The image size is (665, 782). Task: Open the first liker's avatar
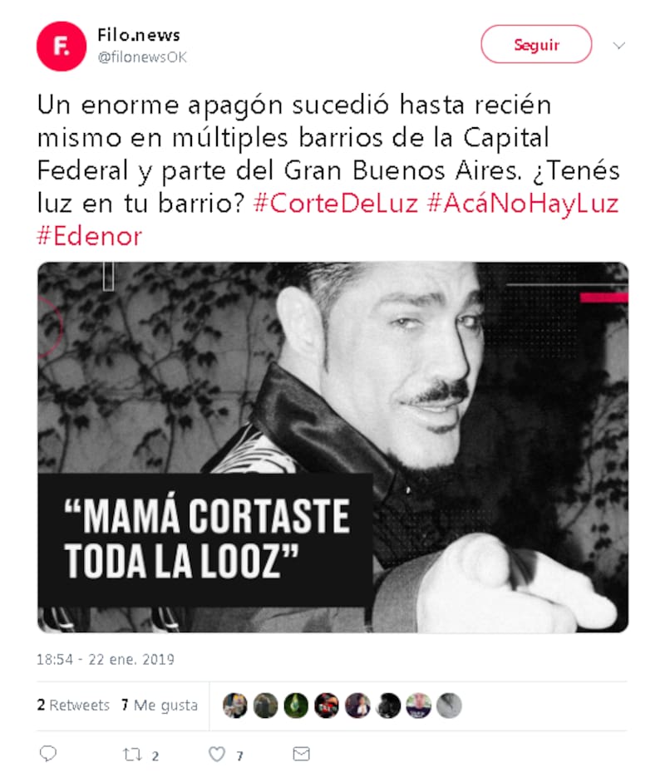point(235,706)
